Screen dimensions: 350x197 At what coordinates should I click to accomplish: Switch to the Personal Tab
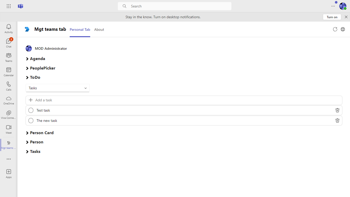(80, 29)
